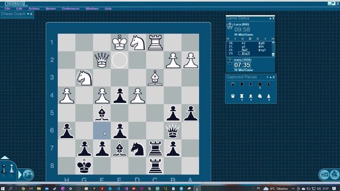Expand the Chess Coach panel dropdown arrow

(x=28, y=14)
